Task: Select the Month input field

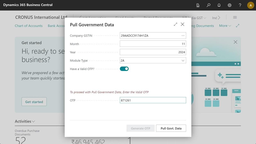Action: 153,44
